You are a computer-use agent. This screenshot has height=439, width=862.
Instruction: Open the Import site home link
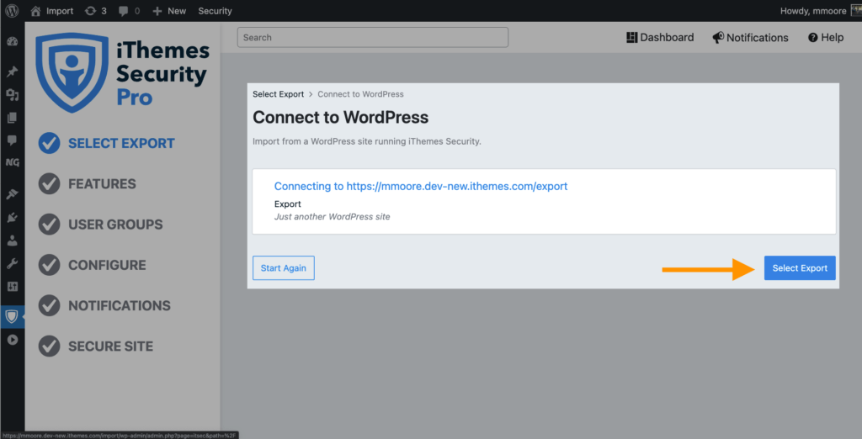tap(52, 10)
